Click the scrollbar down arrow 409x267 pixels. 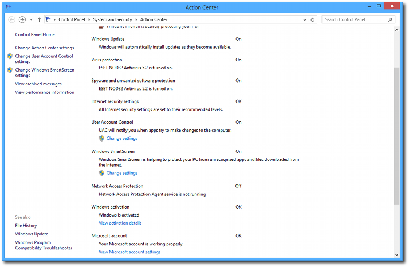(396, 255)
